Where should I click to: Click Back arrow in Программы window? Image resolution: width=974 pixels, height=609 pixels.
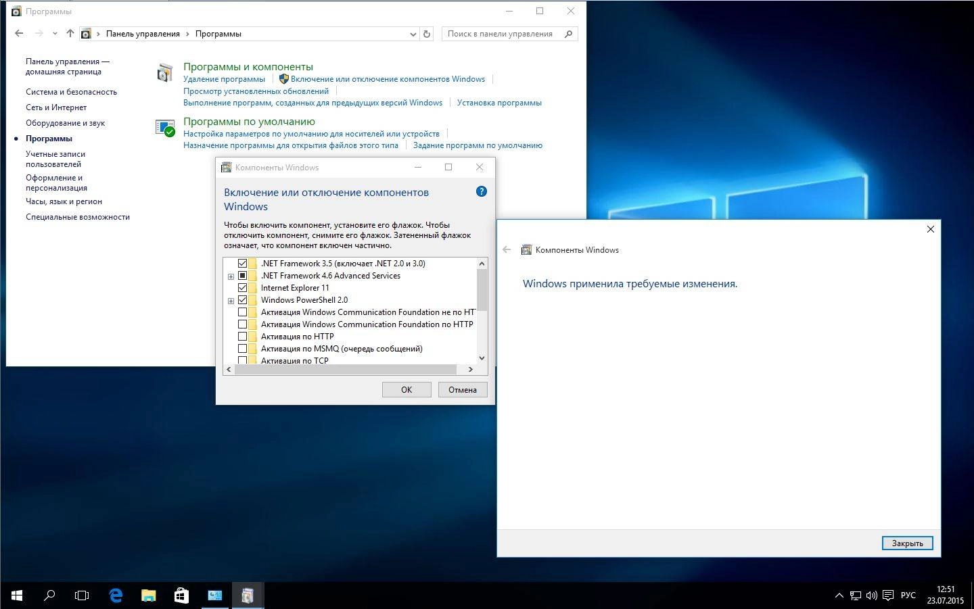pyautogui.click(x=19, y=33)
